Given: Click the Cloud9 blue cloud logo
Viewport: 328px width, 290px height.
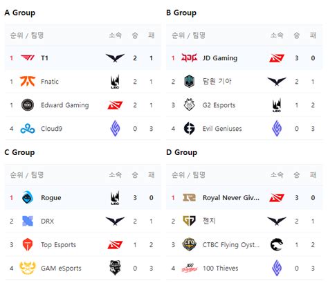Looking at the screenshot, I should 28,129.
